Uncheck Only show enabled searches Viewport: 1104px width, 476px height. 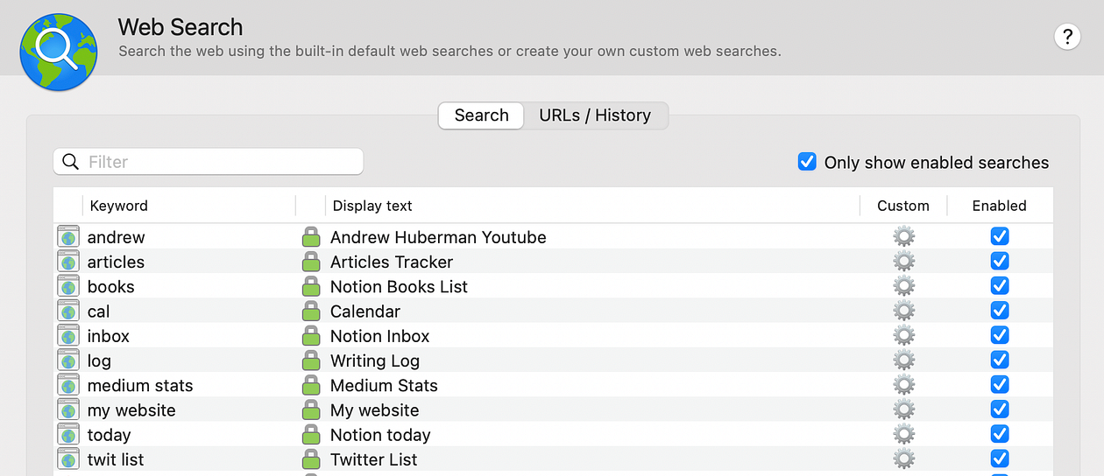coord(807,162)
